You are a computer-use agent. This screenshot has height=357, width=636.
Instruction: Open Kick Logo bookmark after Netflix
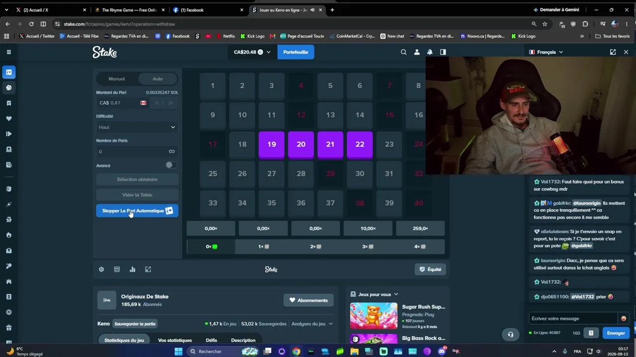252,36
